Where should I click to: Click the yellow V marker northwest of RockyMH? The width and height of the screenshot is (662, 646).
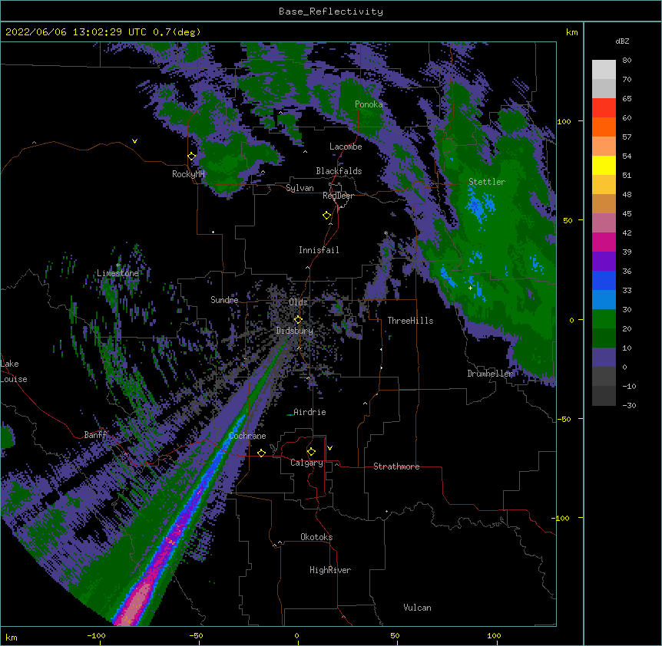click(x=134, y=141)
